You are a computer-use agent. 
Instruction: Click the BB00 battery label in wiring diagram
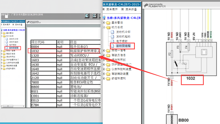tap(184, 120)
